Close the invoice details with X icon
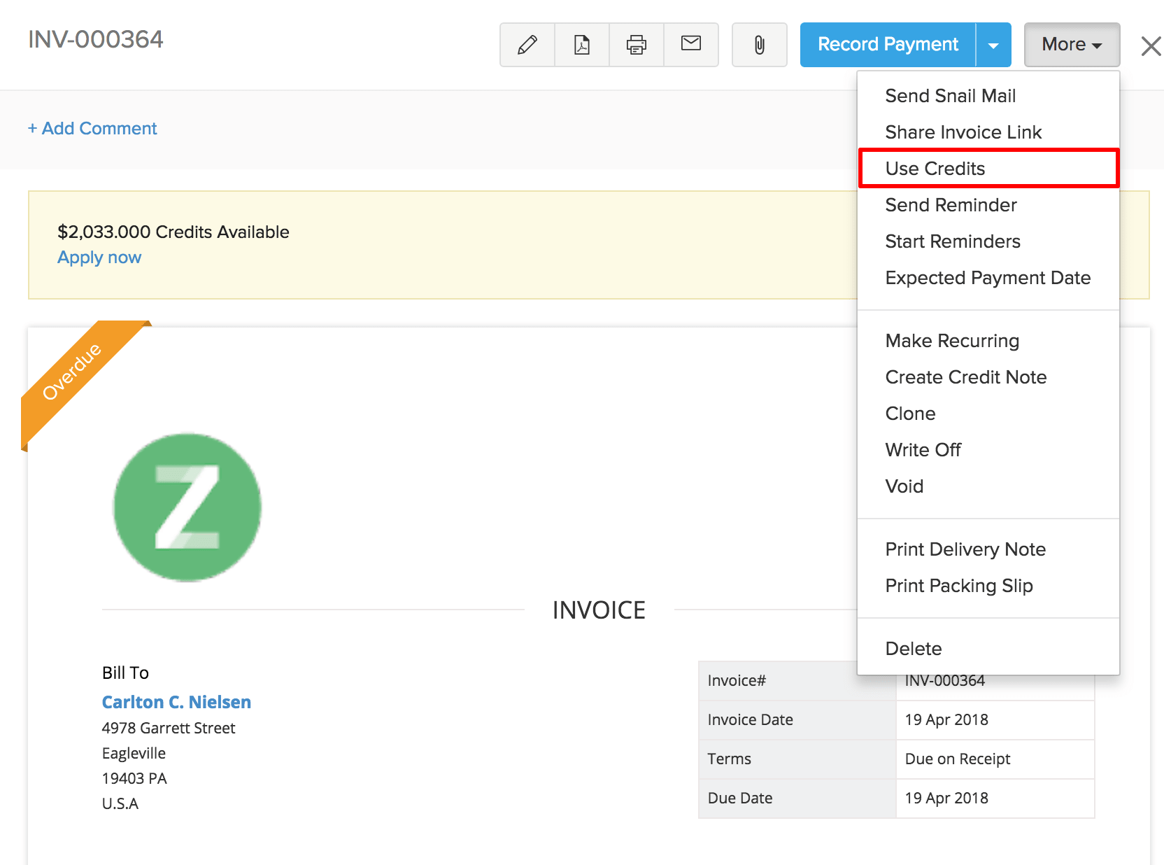Viewport: 1164px width, 865px height. point(1150,46)
